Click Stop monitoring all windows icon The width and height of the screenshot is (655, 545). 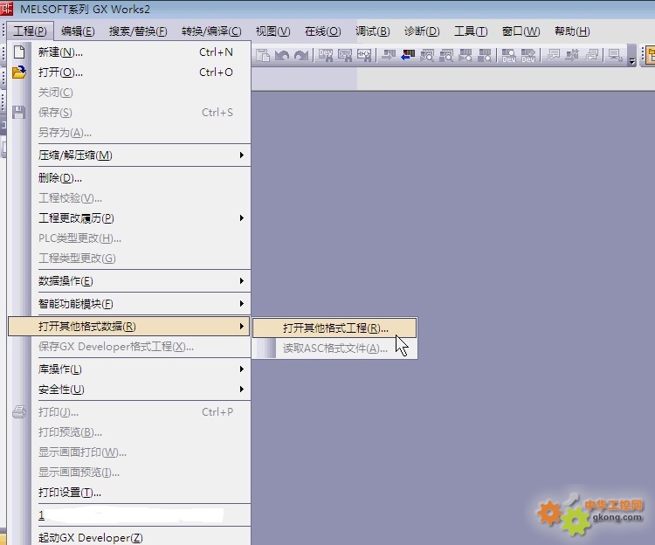tap(446, 55)
